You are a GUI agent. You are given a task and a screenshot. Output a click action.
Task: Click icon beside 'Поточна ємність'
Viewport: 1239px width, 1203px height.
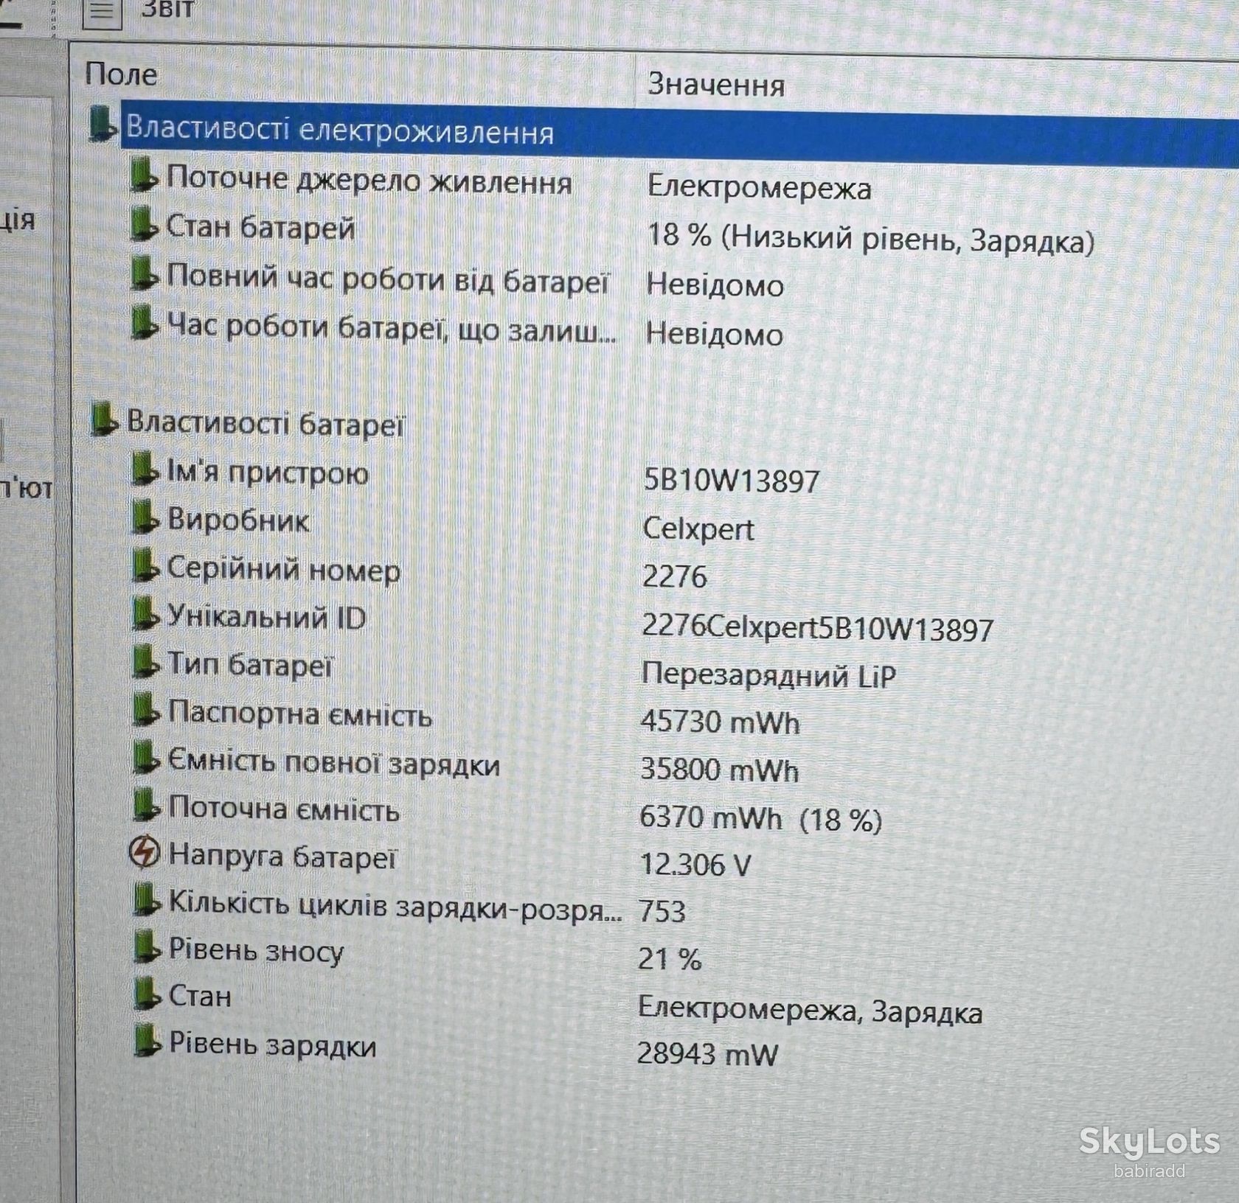click(145, 805)
